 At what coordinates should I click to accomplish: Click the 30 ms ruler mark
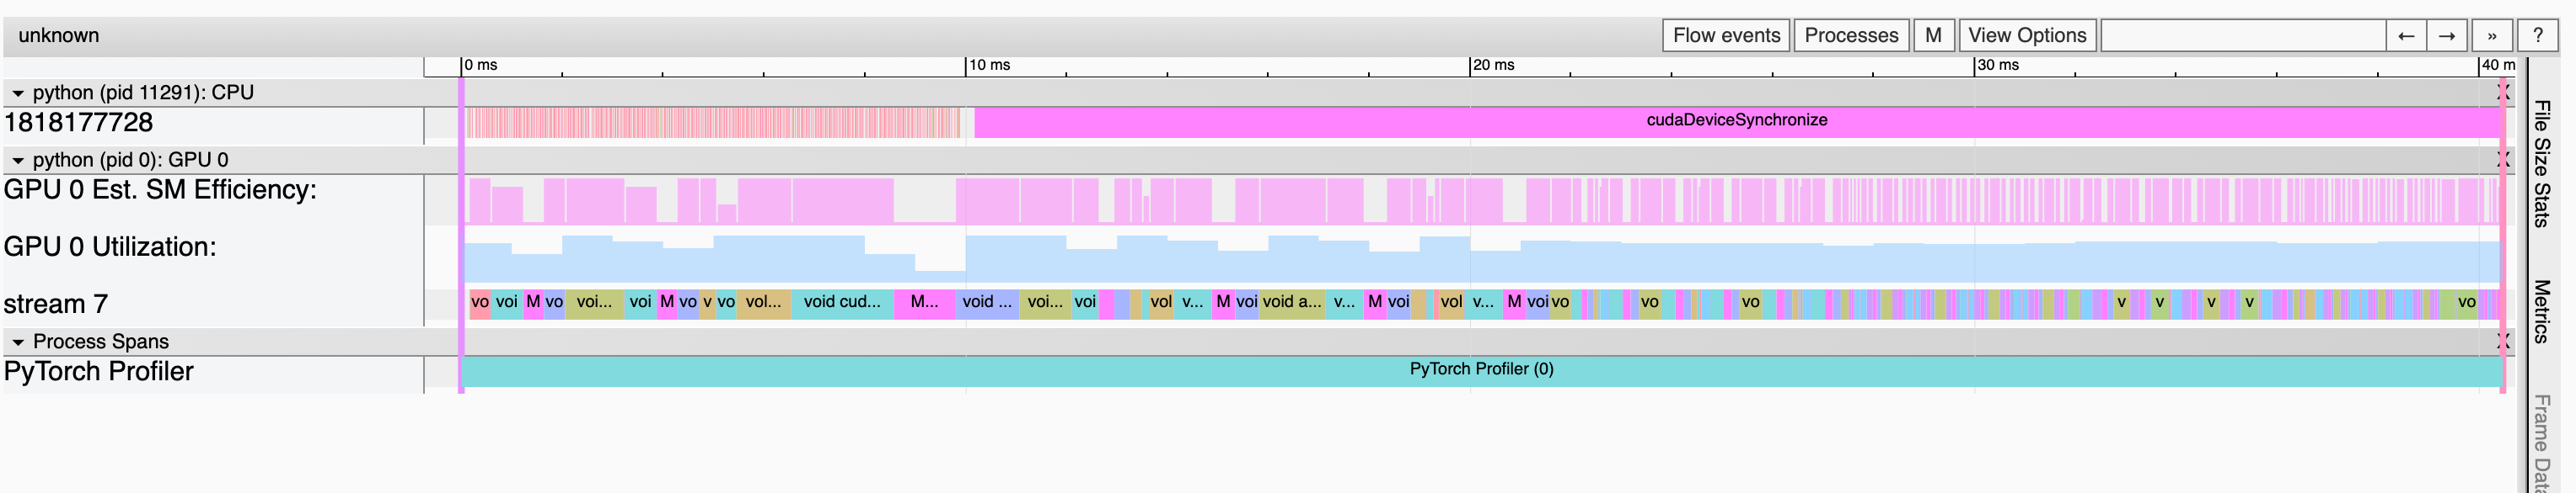coord(1998,66)
